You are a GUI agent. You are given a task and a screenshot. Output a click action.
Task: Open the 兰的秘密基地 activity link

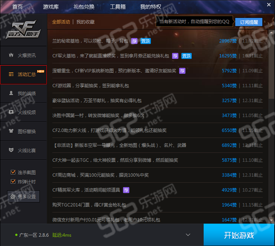tap(90, 41)
